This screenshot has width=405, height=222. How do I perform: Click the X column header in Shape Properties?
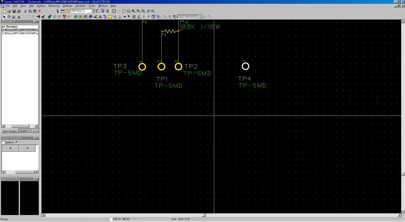10,148
